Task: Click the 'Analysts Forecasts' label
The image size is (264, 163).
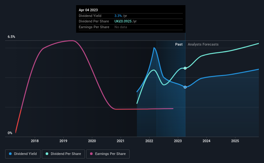Action: 203,44
